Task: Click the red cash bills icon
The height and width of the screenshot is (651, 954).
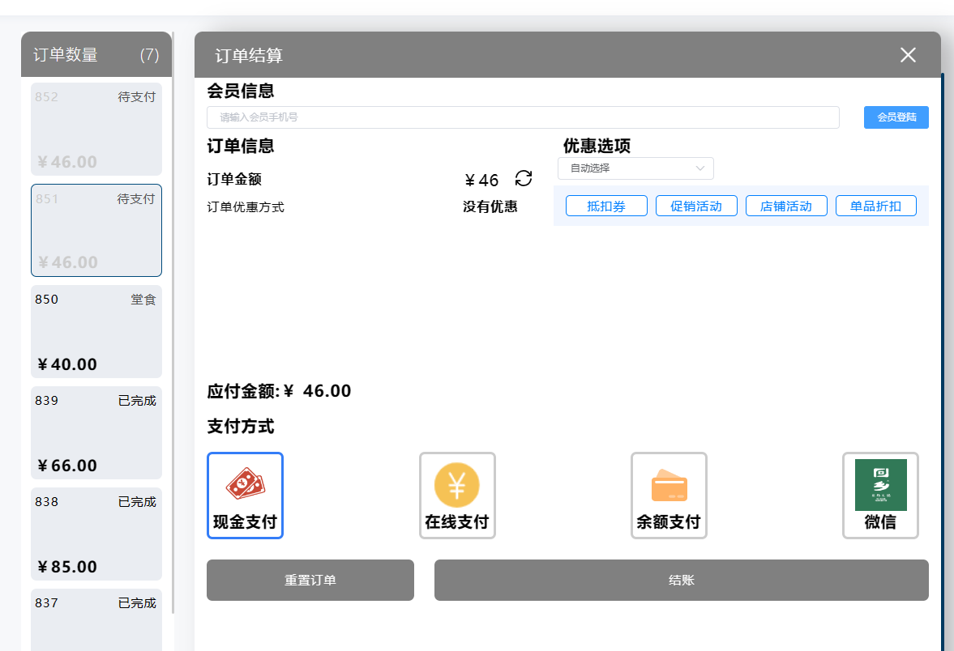Action: pyautogui.click(x=245, y=484)
